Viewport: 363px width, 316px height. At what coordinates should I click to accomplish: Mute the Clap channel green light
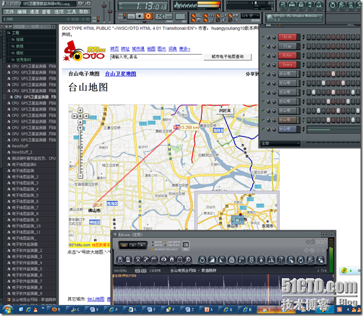tap(263, 46)
